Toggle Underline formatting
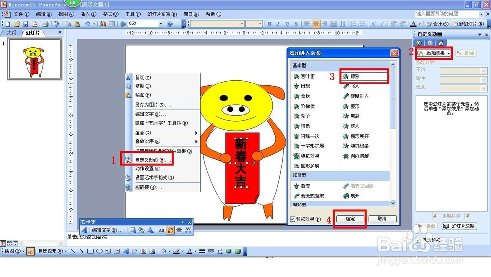Image resolution: width=491 pixels, height=277 pixels. (x=287, y=24)
